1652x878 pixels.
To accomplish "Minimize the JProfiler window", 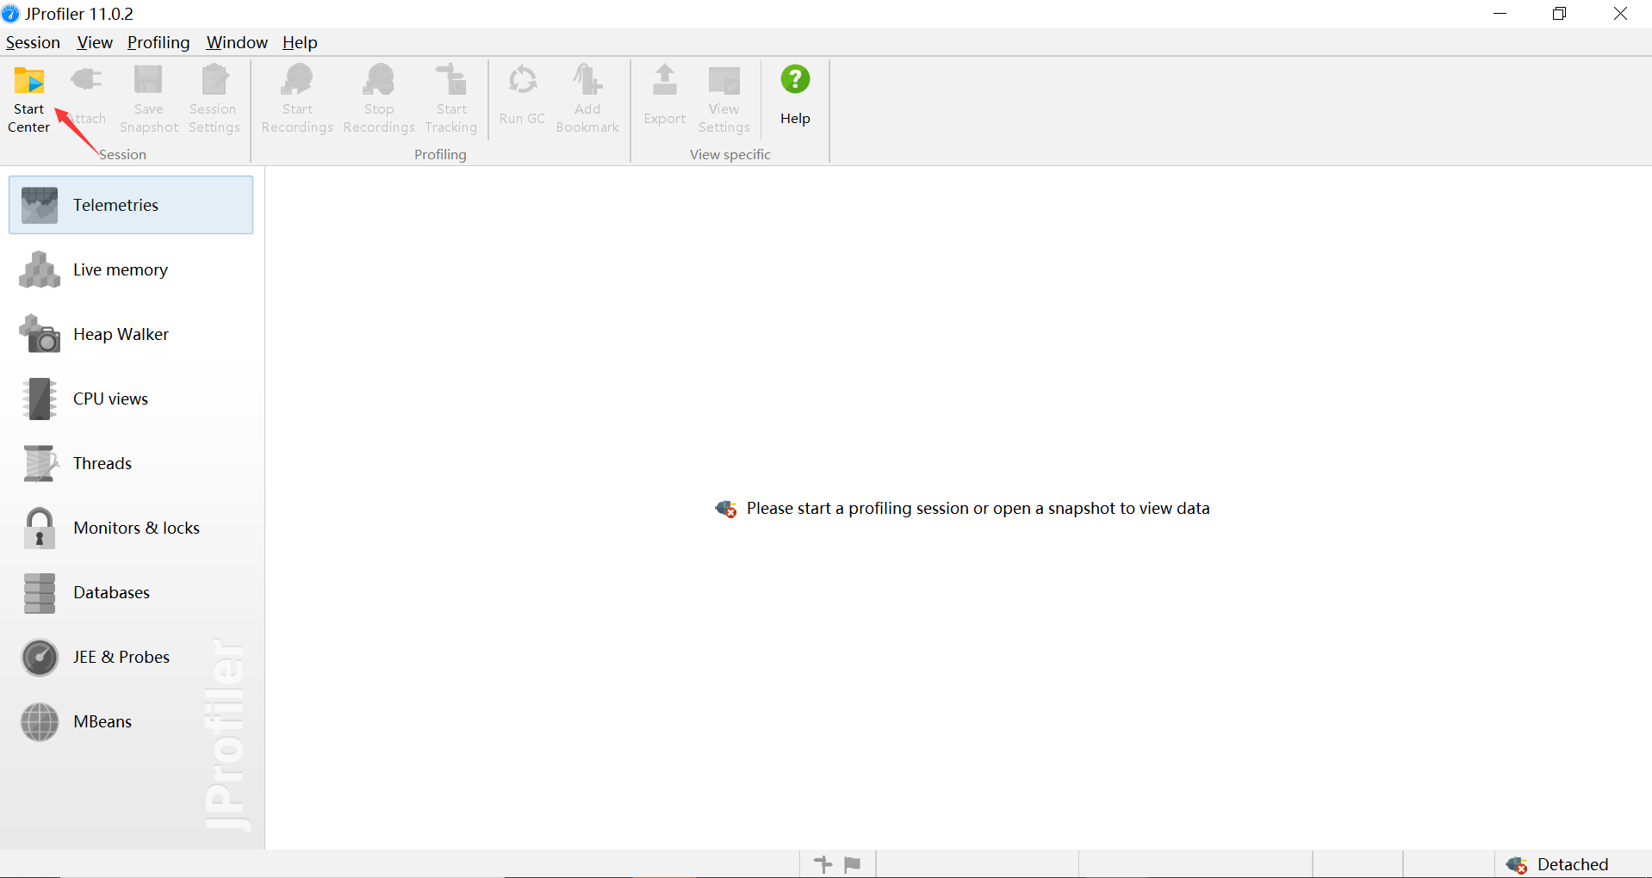I will click(1500, 14).
